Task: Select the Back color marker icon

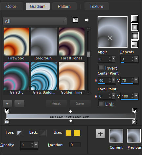Action: 43,133
